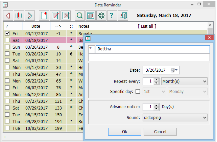Click the Bettina name input field
Viewport: 217px width, 142px height.
pos(153,49)
